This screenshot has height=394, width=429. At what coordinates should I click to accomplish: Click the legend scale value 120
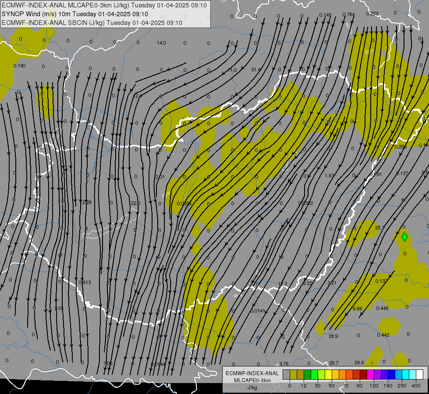tap(374, 386)
